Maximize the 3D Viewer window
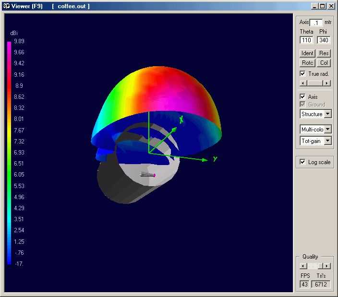 [322, 6]
